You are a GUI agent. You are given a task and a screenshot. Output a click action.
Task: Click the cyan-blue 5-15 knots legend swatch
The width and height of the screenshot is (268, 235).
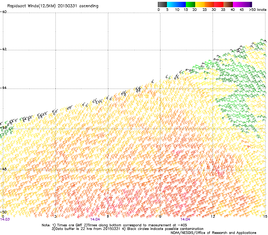tap(176, 4)
